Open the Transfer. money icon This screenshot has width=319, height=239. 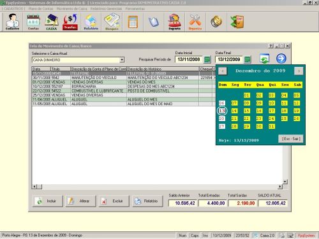(x=70, y=22)
